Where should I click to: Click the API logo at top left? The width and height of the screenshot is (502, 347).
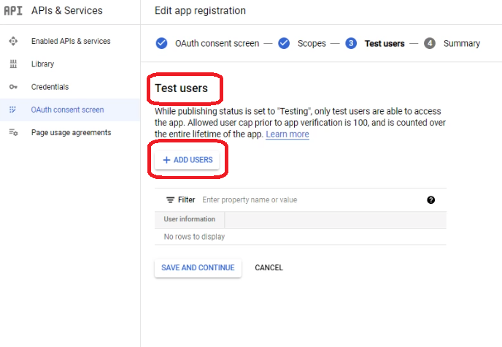coord(13,11)
